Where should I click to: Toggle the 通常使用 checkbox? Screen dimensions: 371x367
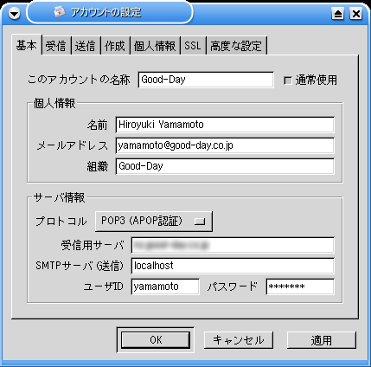(x=288, y=80)
